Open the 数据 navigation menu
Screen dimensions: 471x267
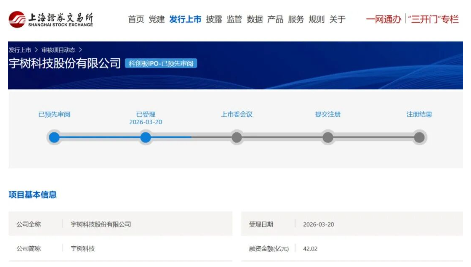(x=255, y=19)
